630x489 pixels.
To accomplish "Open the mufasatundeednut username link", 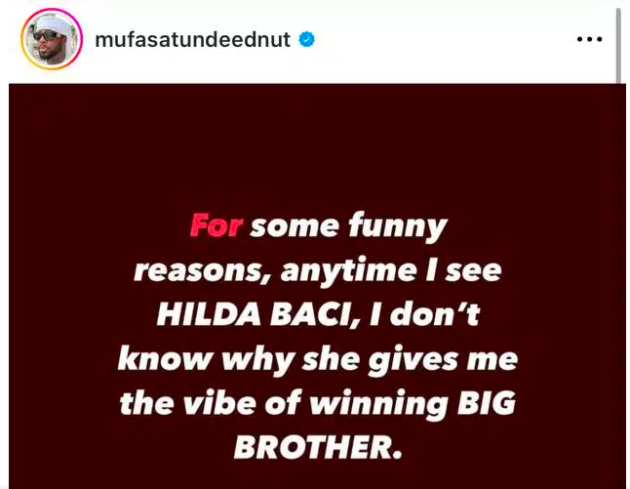I will pos(192,39).
